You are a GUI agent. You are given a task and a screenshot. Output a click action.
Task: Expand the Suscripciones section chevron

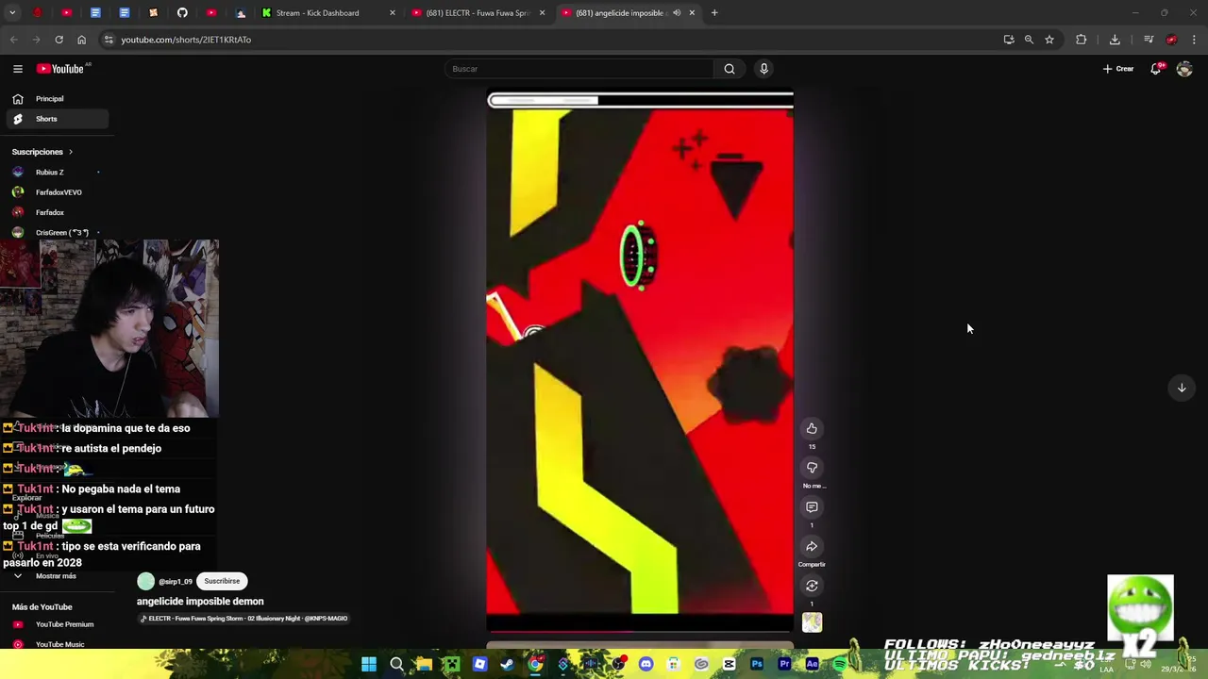click(x=70, y=152)
